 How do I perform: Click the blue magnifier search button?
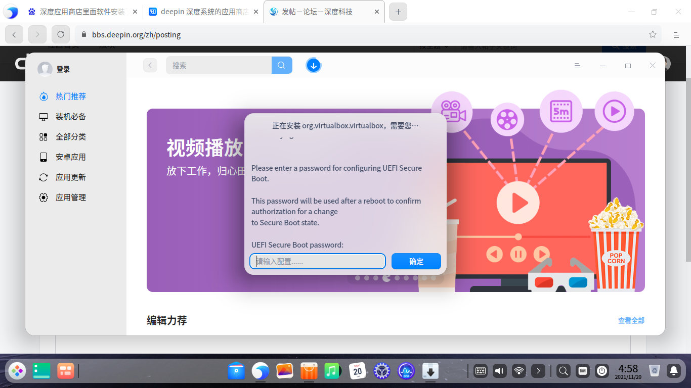tap(282, 65)
